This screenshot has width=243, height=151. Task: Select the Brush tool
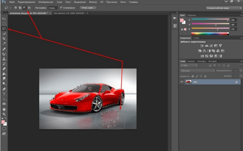coord(4,54)
